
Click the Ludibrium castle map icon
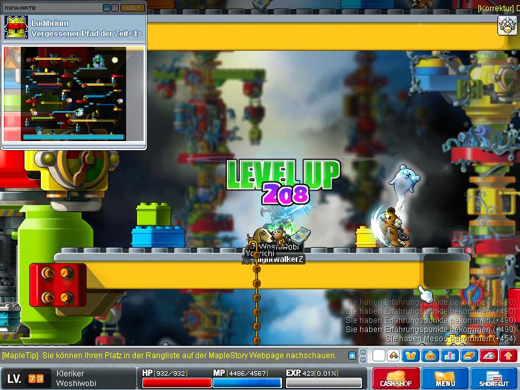pyautogui.click(x=16, y=28)
